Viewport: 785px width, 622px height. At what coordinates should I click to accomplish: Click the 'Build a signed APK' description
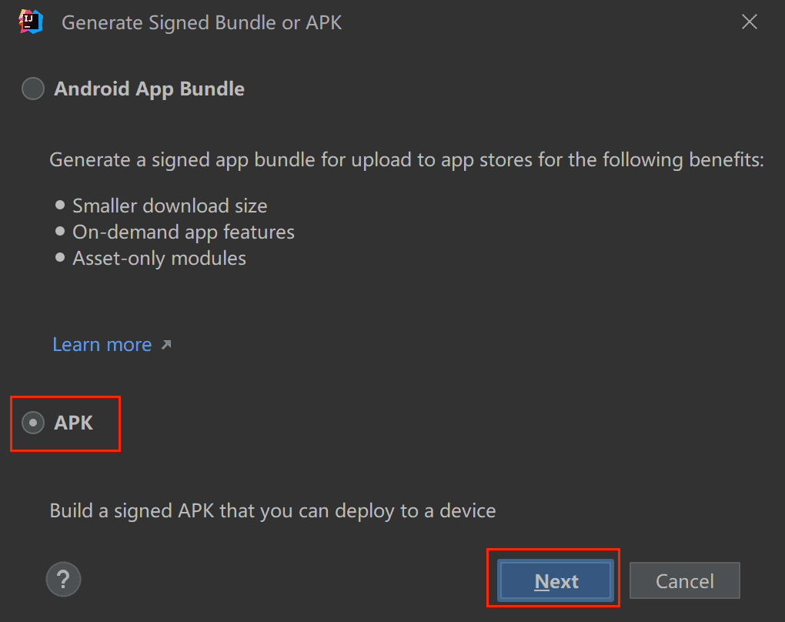point(273,511)
